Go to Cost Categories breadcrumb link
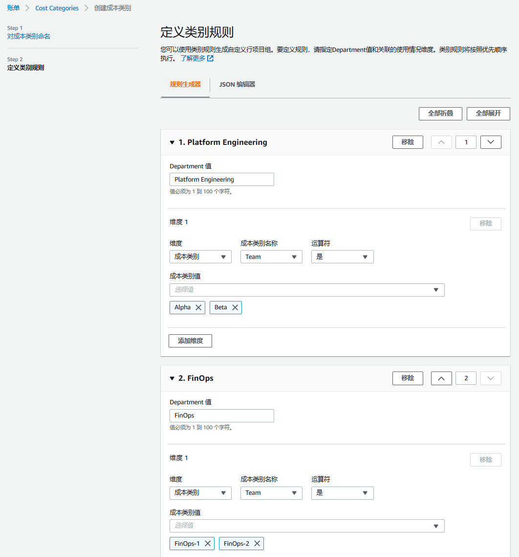 tap(57, 8)
